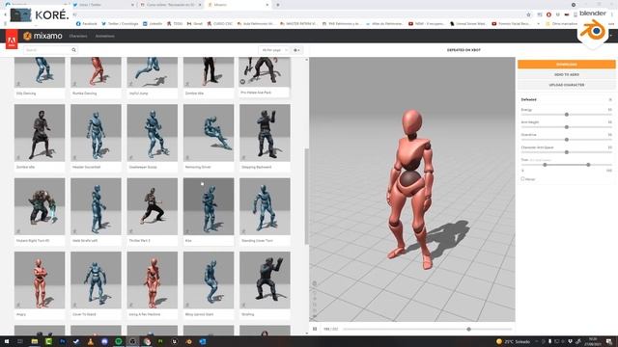Screen dimensions: 618x347
Task: Select the Zombie Idle soldier-character thumbnail
Action: pyautogui.click(x=40, y=133)
